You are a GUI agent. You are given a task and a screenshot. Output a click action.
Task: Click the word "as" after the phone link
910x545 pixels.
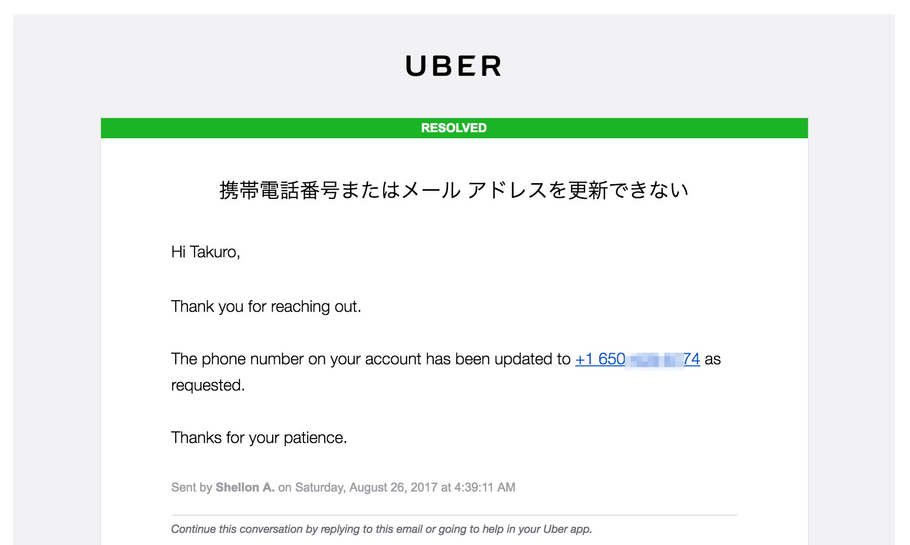713,359
